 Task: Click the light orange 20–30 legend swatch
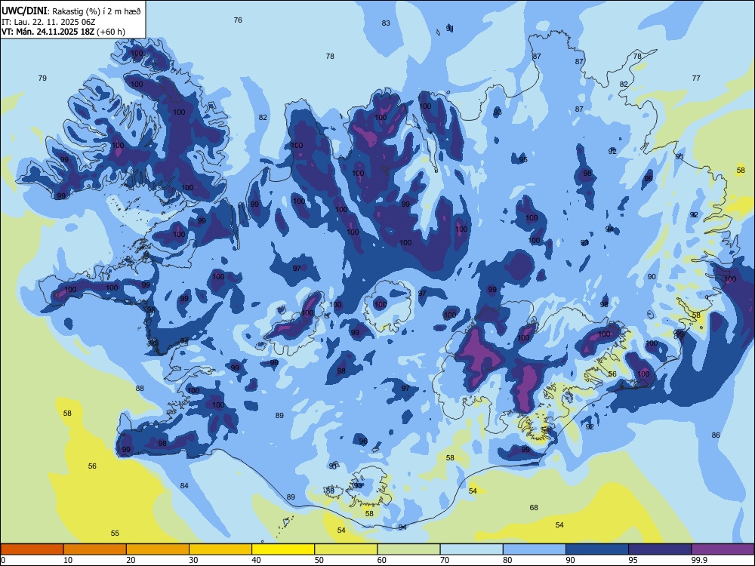(158, 549)
